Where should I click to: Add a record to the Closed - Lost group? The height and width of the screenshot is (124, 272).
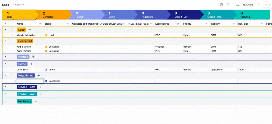tap(41, 87)
